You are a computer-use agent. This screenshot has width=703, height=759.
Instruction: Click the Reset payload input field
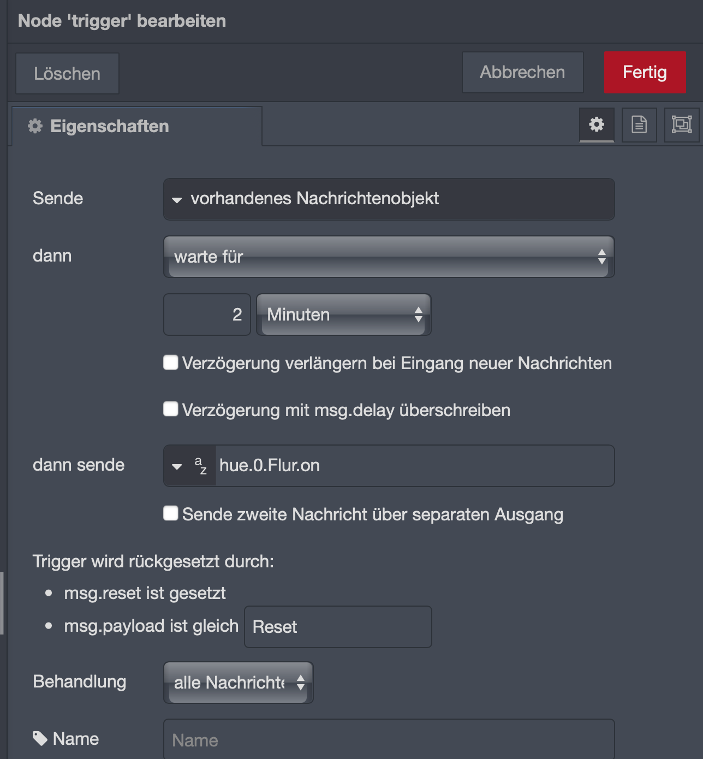click(338, 627)
